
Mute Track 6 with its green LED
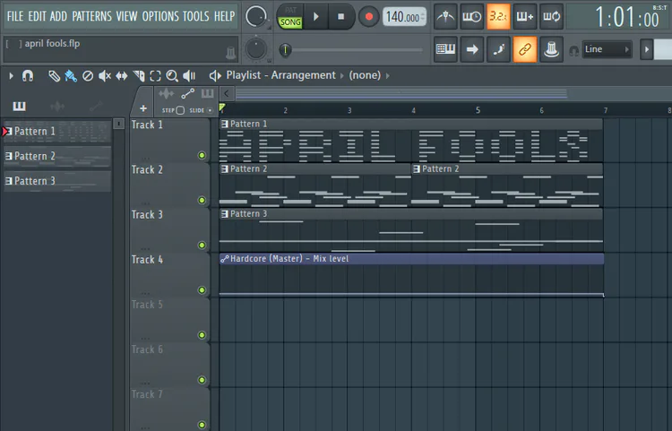pyautogui.click(x=202, y=380)
